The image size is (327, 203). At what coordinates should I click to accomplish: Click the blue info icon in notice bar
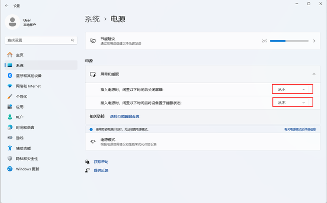(91, 129)
